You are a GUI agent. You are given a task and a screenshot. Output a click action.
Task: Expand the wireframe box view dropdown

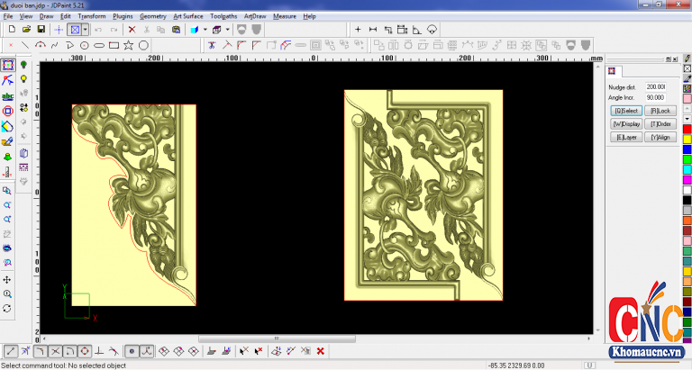point(227,30)
